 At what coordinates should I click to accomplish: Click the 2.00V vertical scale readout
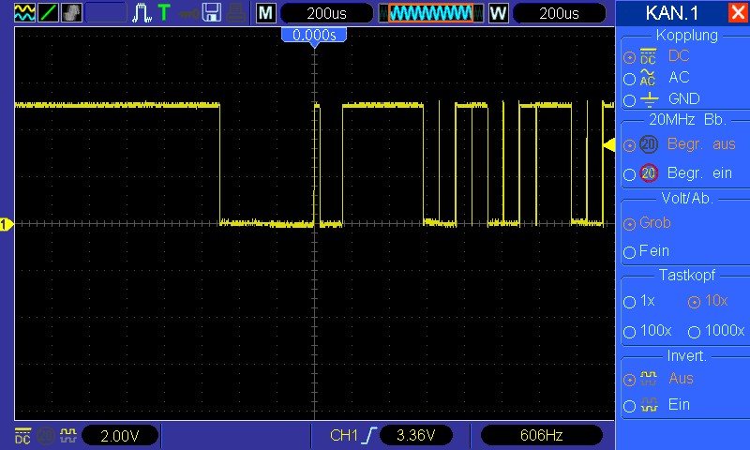[x=119, y=435]
